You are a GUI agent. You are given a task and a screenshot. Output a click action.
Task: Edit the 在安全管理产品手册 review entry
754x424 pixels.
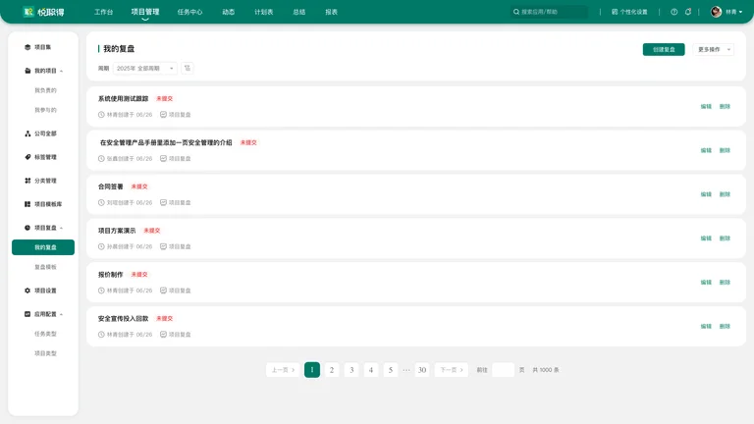706,150
